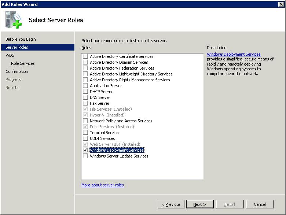Viewport: 286px width, 215px height.
Task: Go to Before You Begin step
Action: [x=21, y=39]
